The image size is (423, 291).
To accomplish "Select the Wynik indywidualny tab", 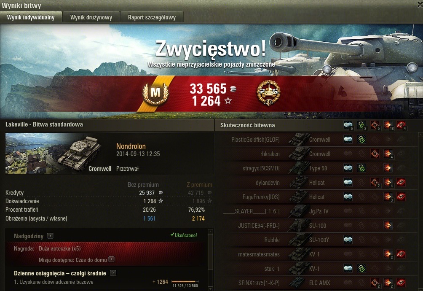I will click(x=31, y=17).
